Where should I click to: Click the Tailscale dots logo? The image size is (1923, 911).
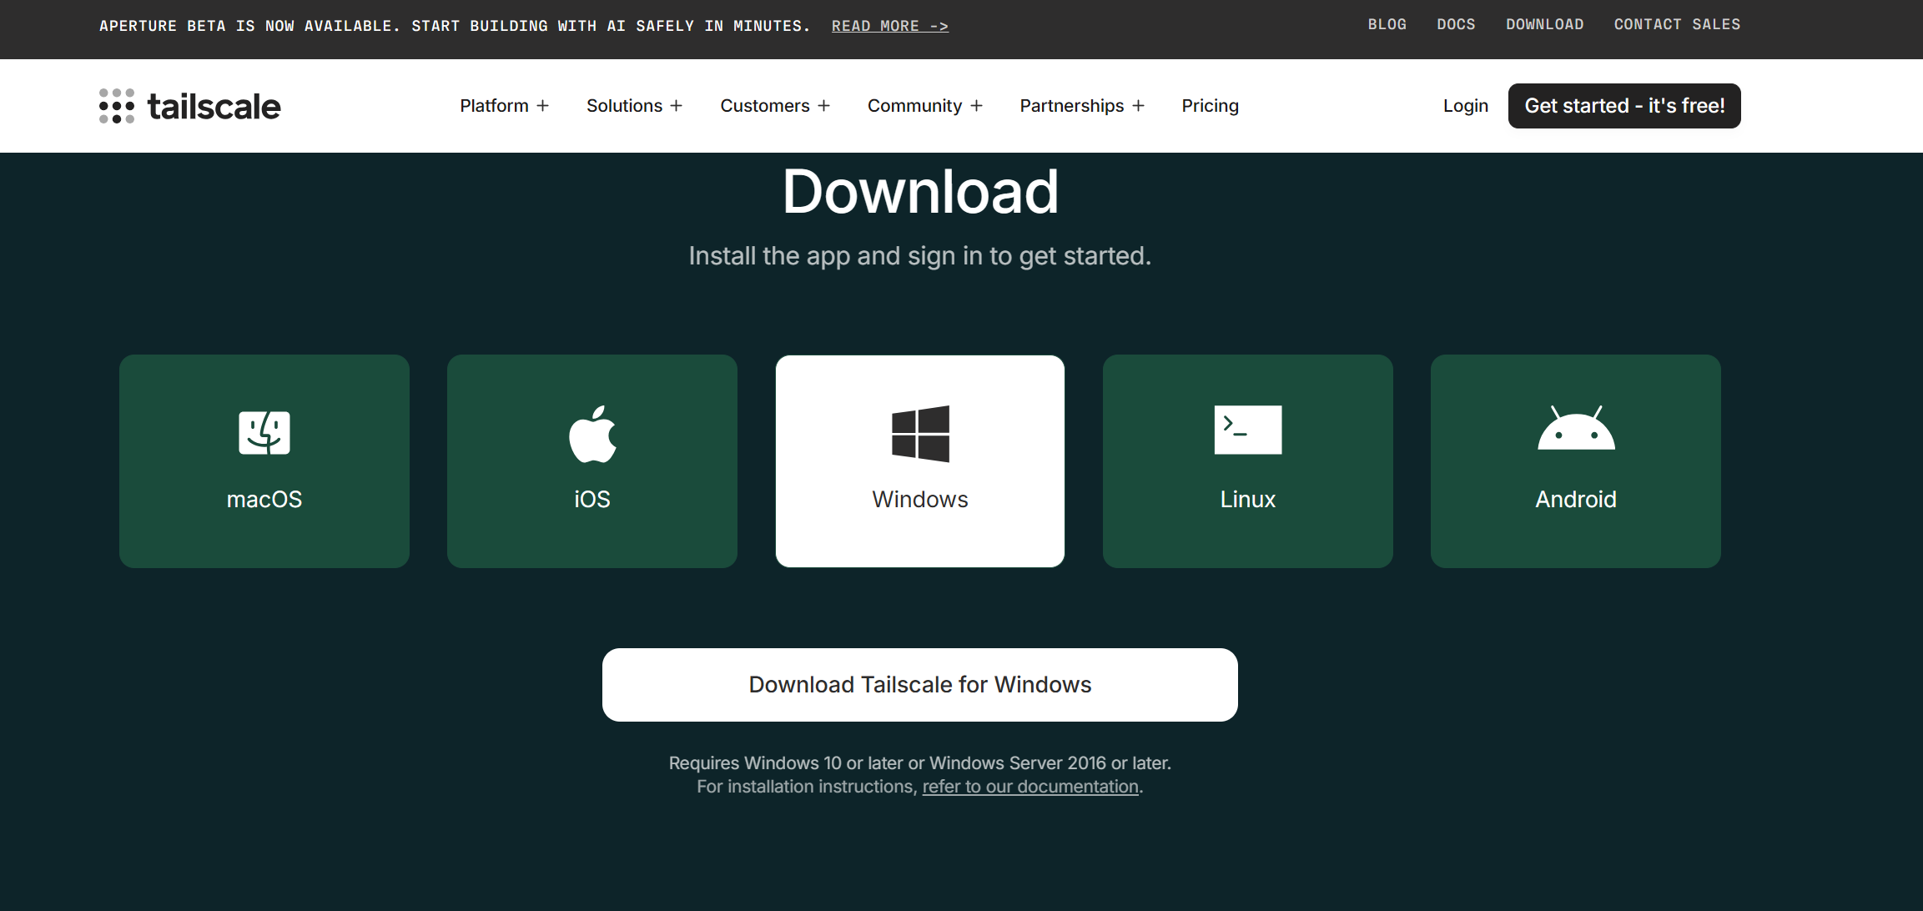point(117,106)
